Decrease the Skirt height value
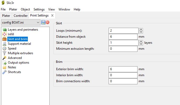 141,44
